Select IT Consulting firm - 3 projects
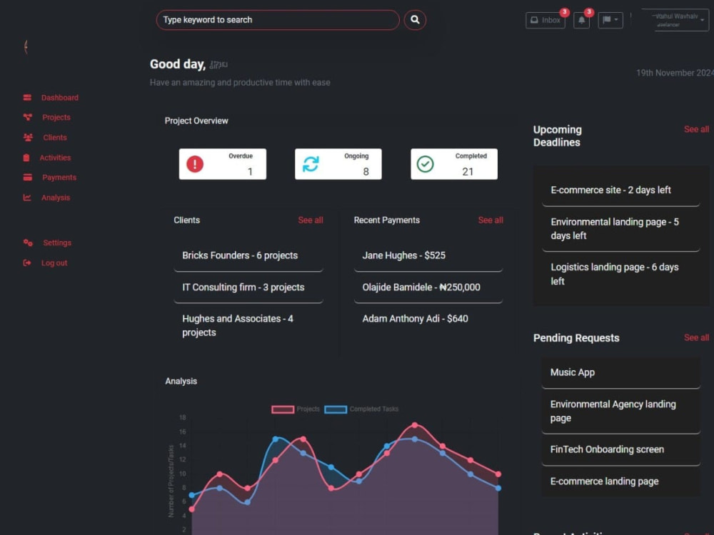This screenshot has height=535, width=714. click(248, 287)
